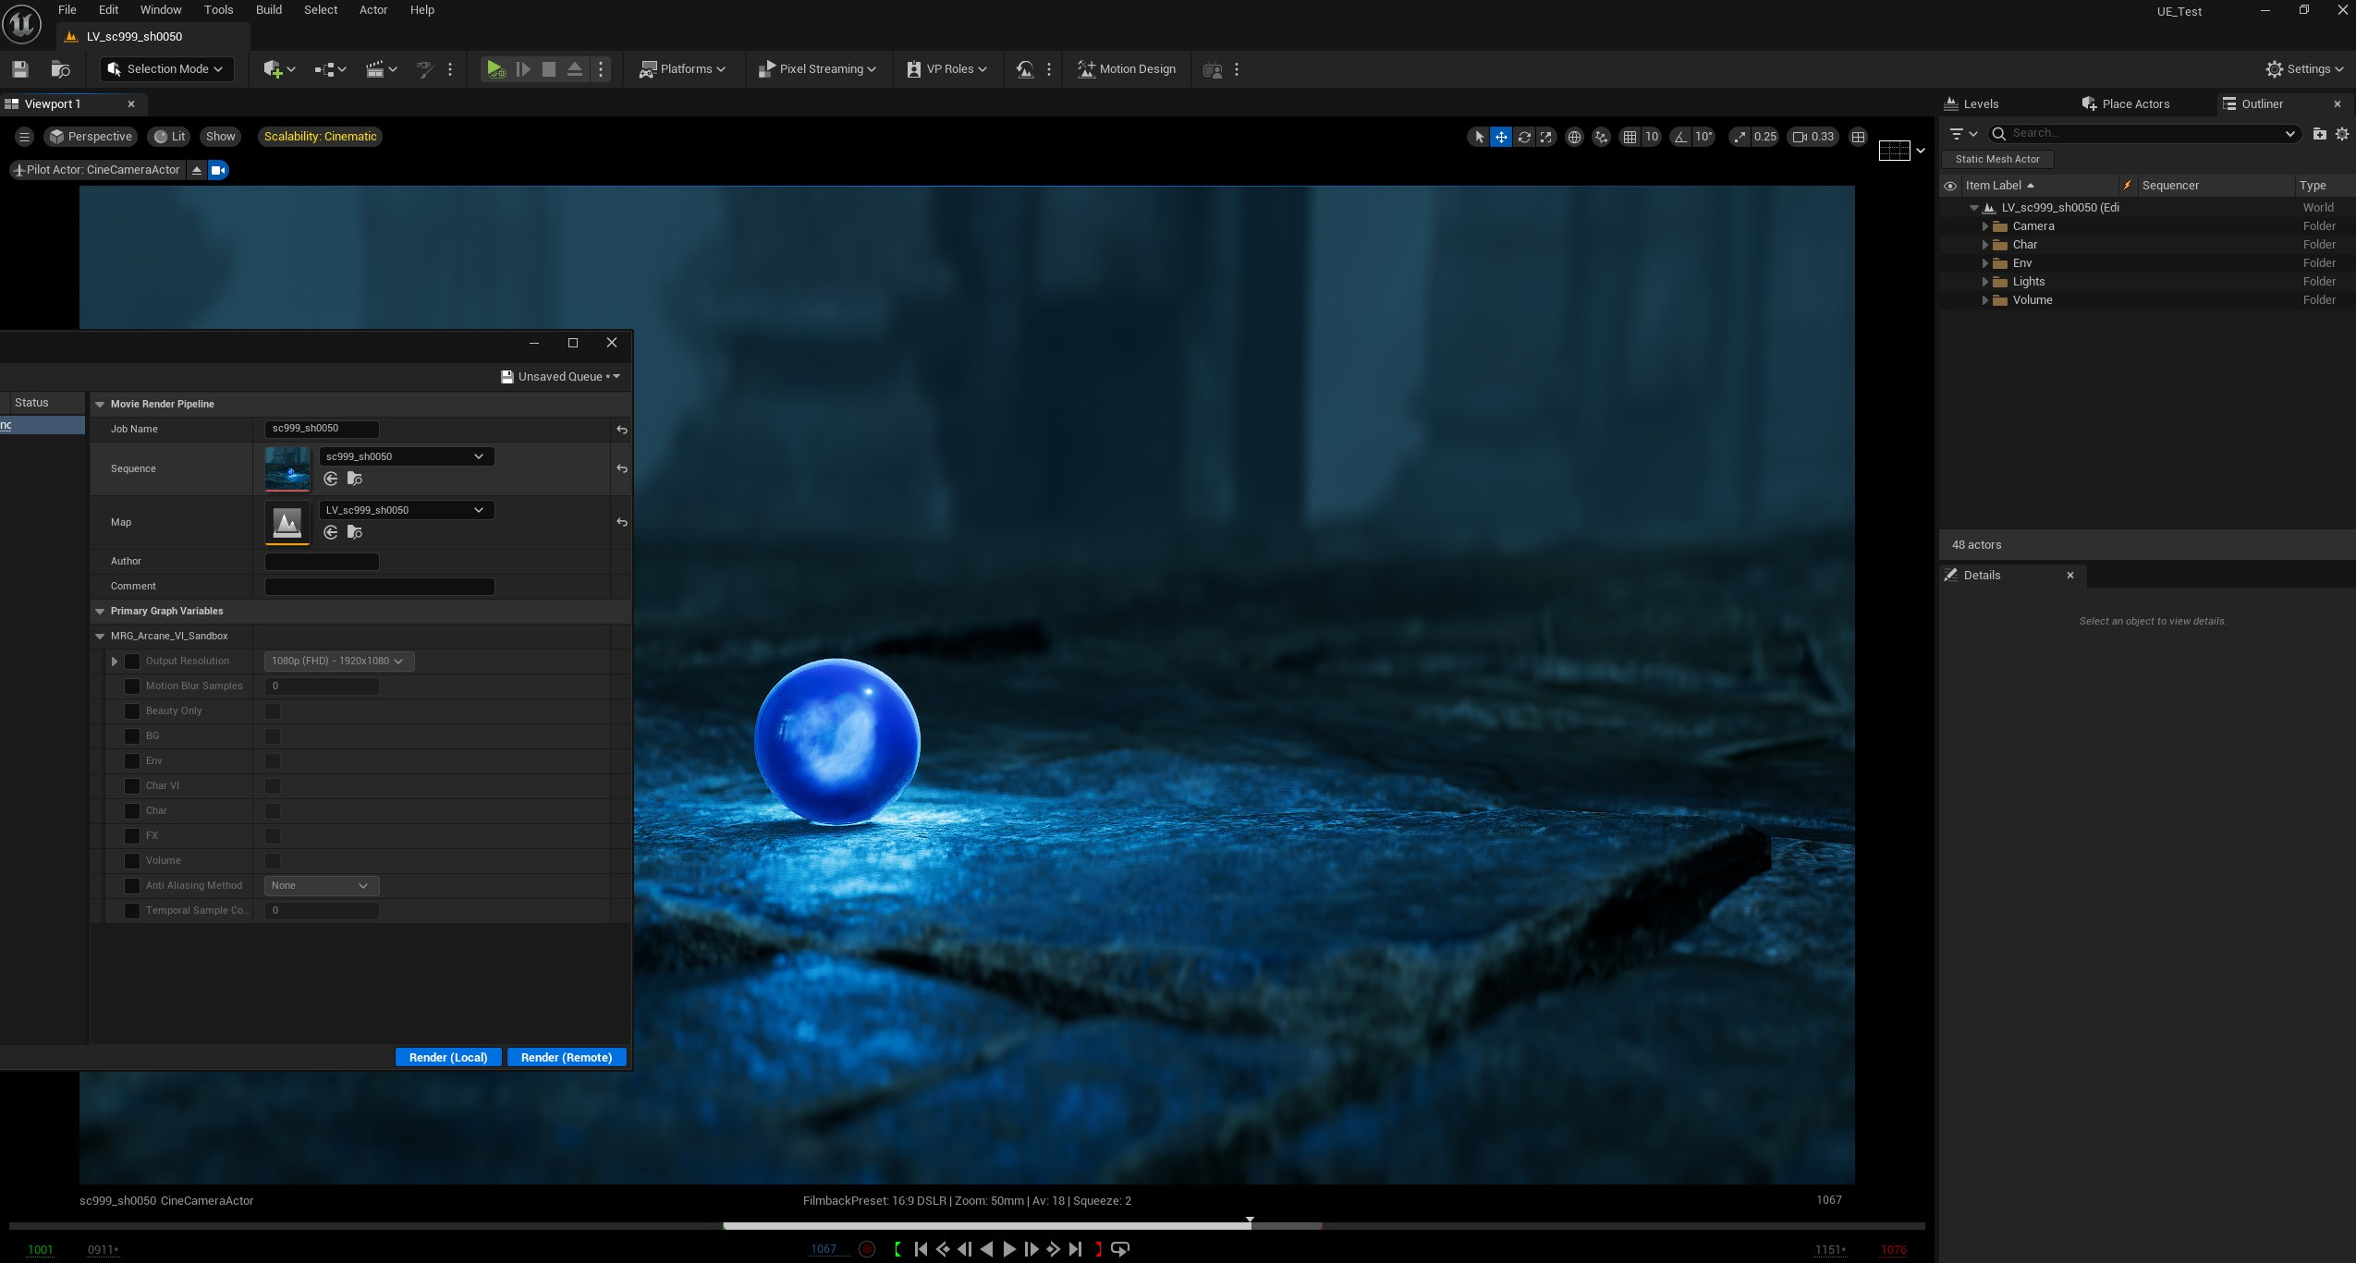Open the Actor menu
This screenshot has width=2356, height=1263.
[373, 10]
